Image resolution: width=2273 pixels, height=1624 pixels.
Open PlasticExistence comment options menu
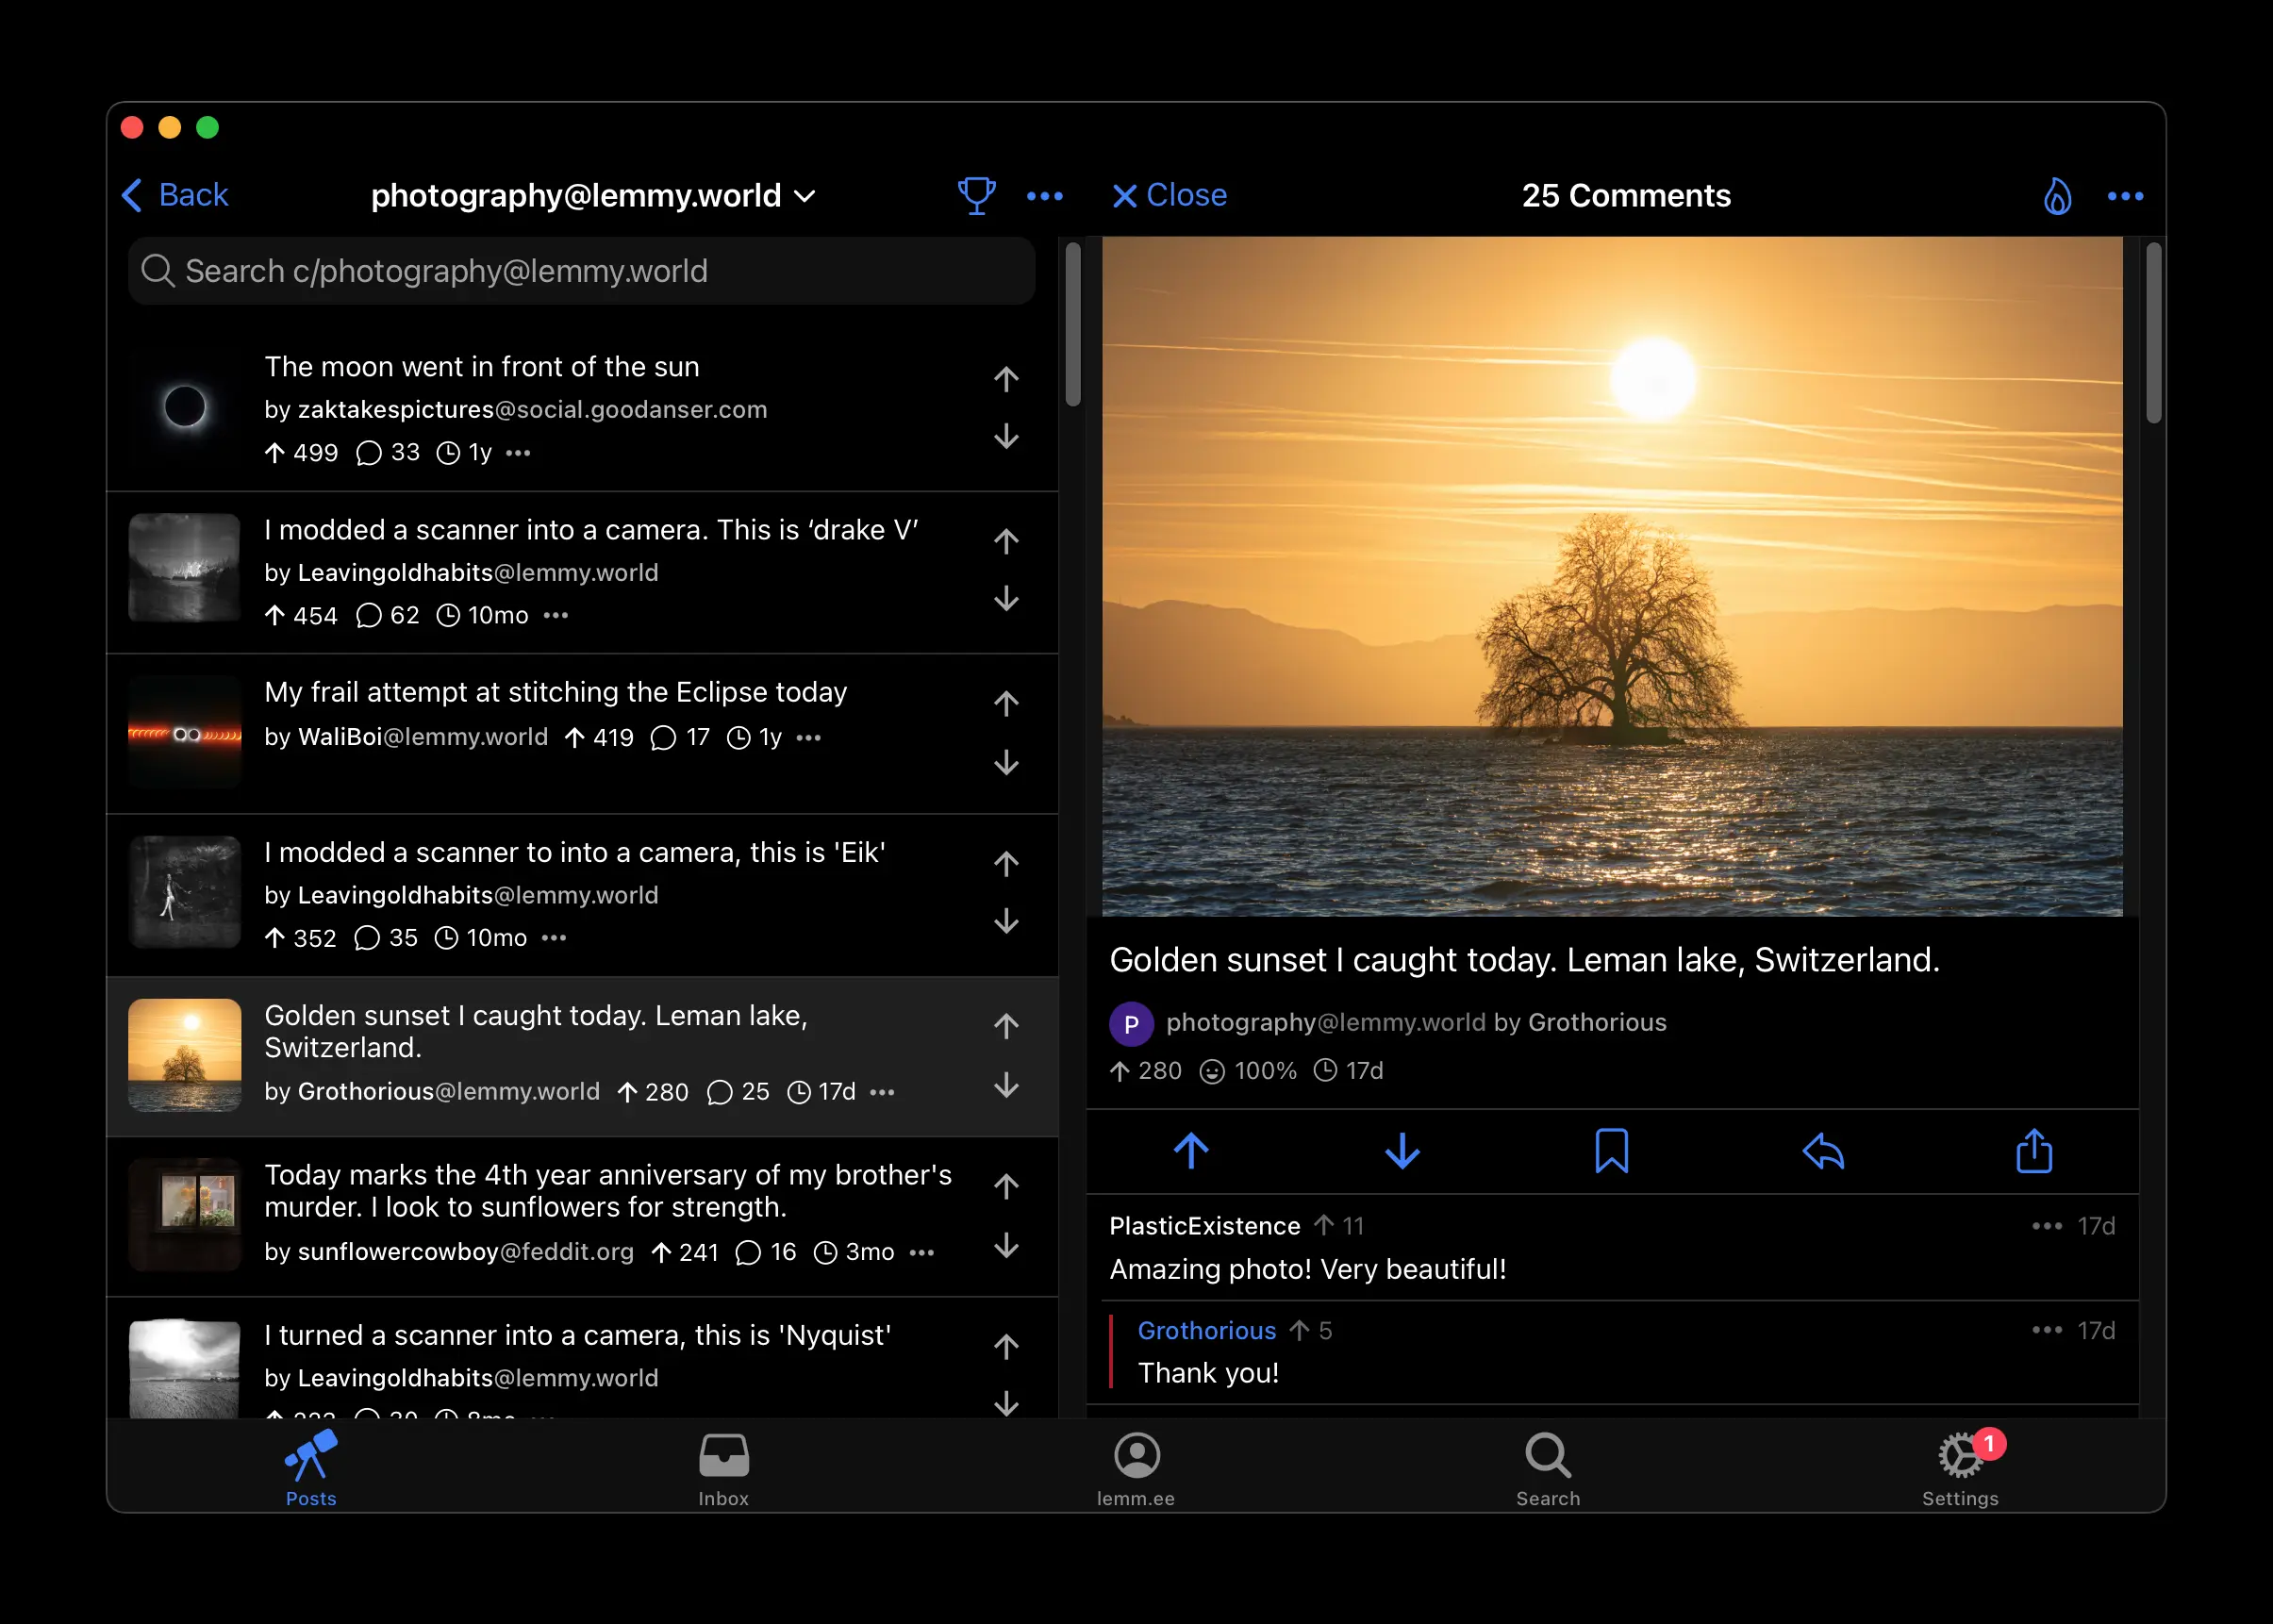pos(2046,1226)
